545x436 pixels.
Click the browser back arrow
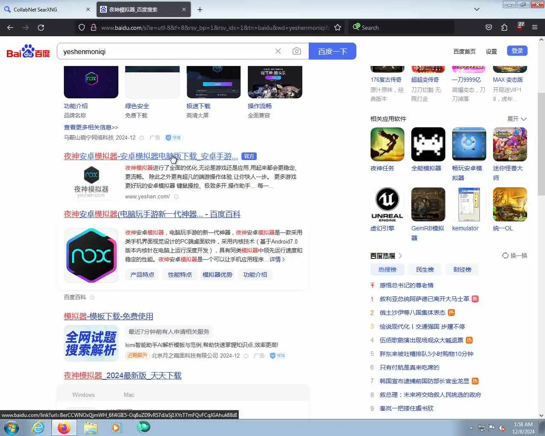point(10,27)
